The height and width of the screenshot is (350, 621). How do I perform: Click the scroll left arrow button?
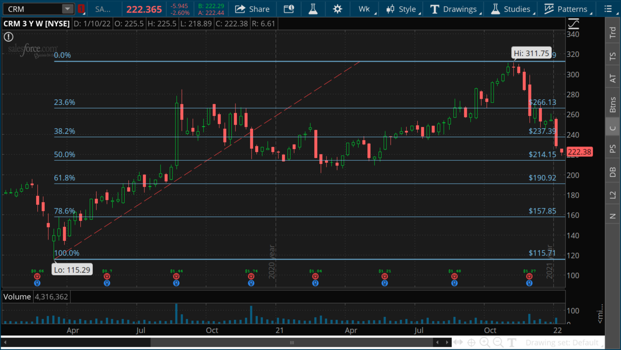coord(437,342)
